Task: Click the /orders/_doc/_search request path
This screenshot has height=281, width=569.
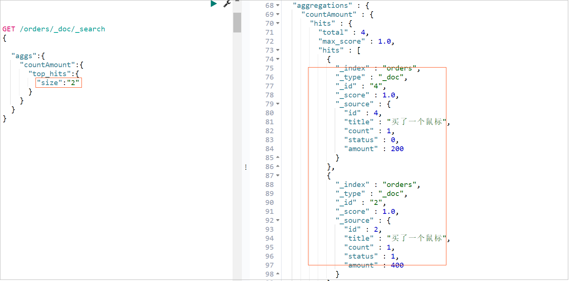Action: click(62, 29)
